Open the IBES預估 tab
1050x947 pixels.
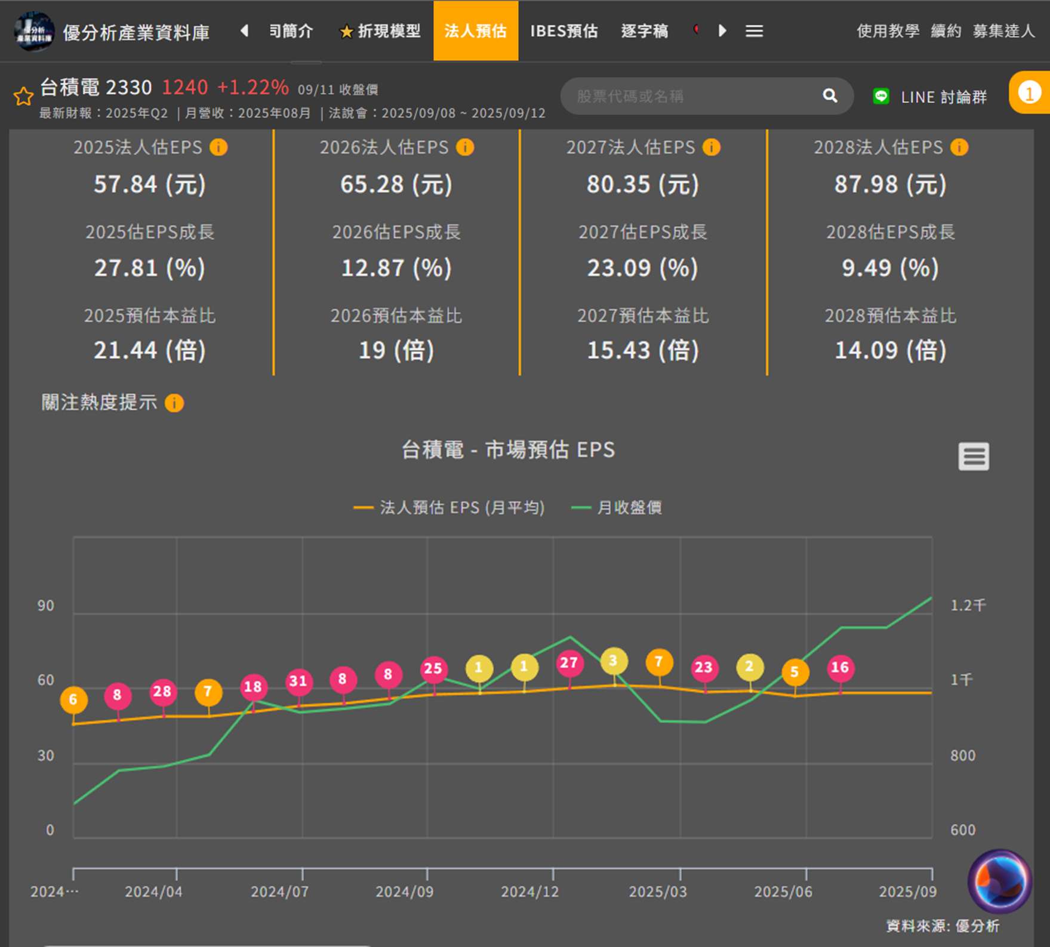click(x=564, y=31)
